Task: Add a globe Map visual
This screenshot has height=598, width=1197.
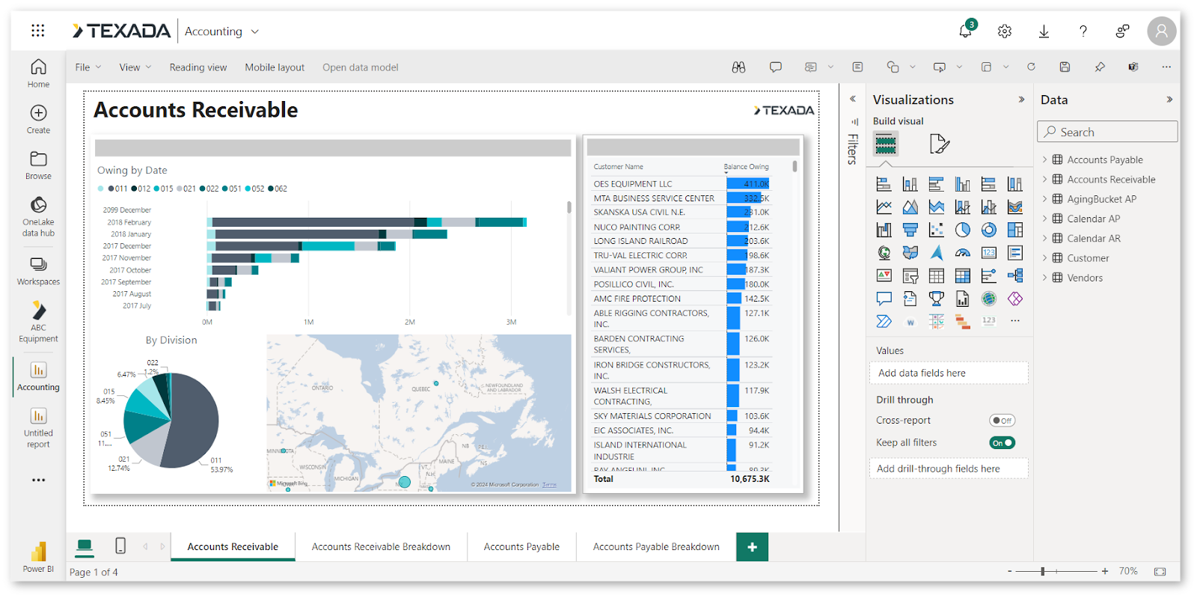Action: click(884, 253)
